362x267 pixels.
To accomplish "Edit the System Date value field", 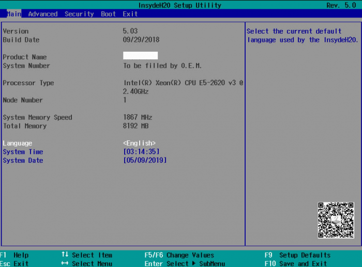I will (145, 161).
